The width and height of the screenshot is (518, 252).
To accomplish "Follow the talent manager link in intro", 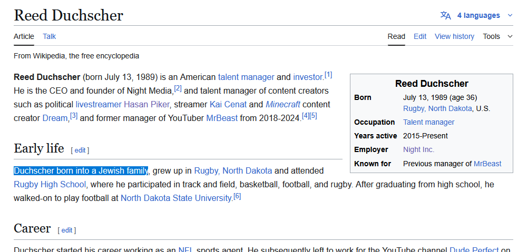I will pyautogui.click(x=246, y=77).
